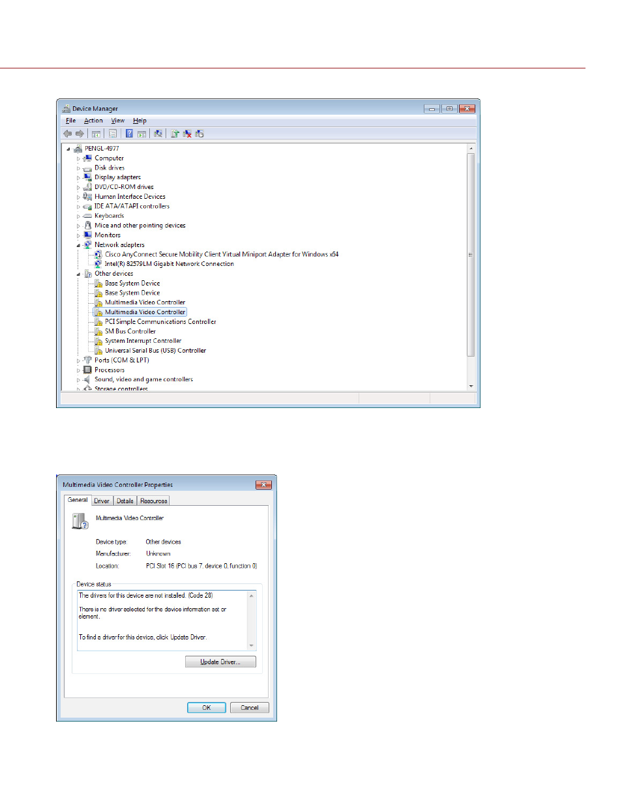Click the tree scrollbar down arrow

(471, 387)
